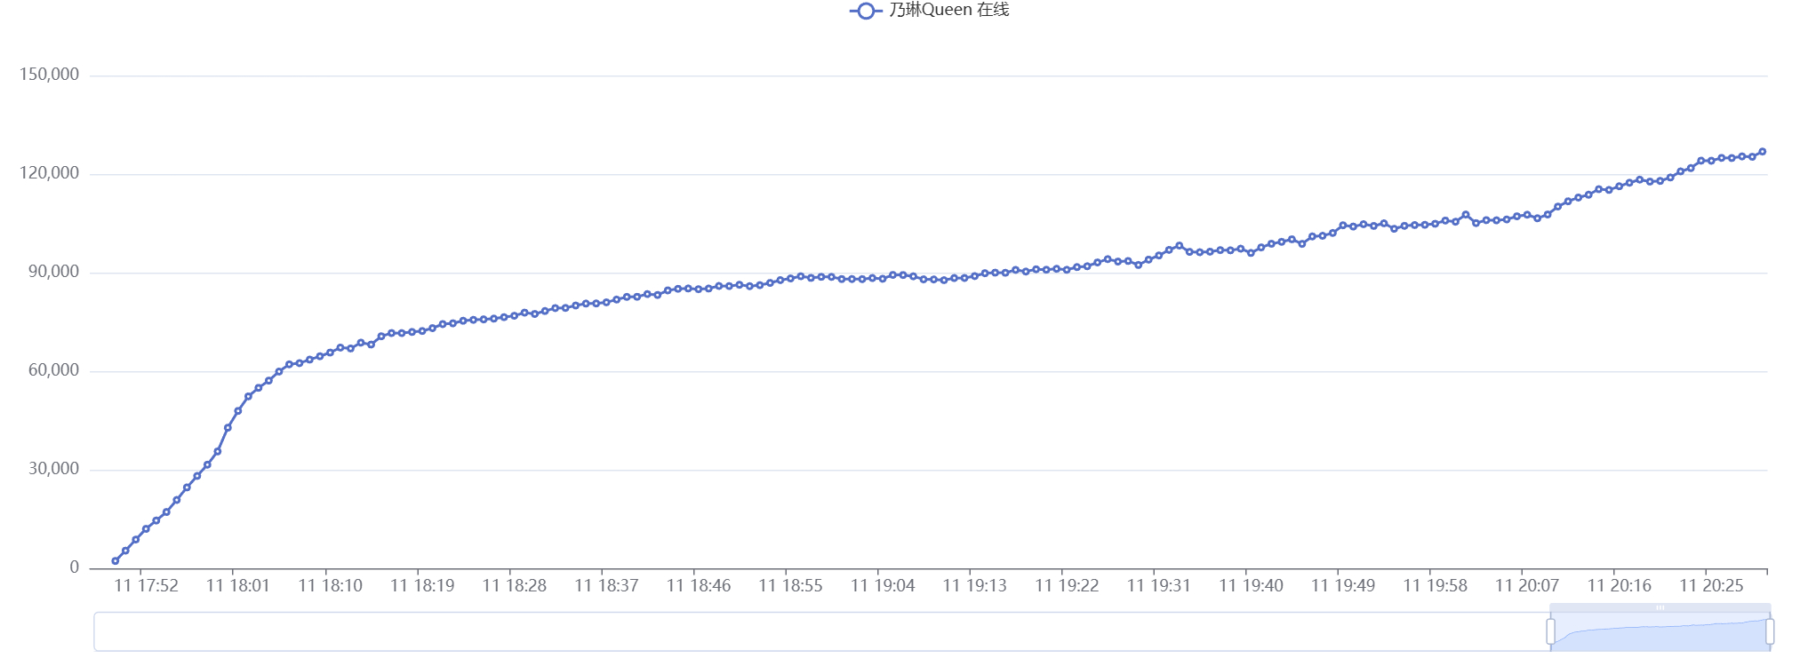
Task: Click the first data point on the line
Action: (116, 560)
